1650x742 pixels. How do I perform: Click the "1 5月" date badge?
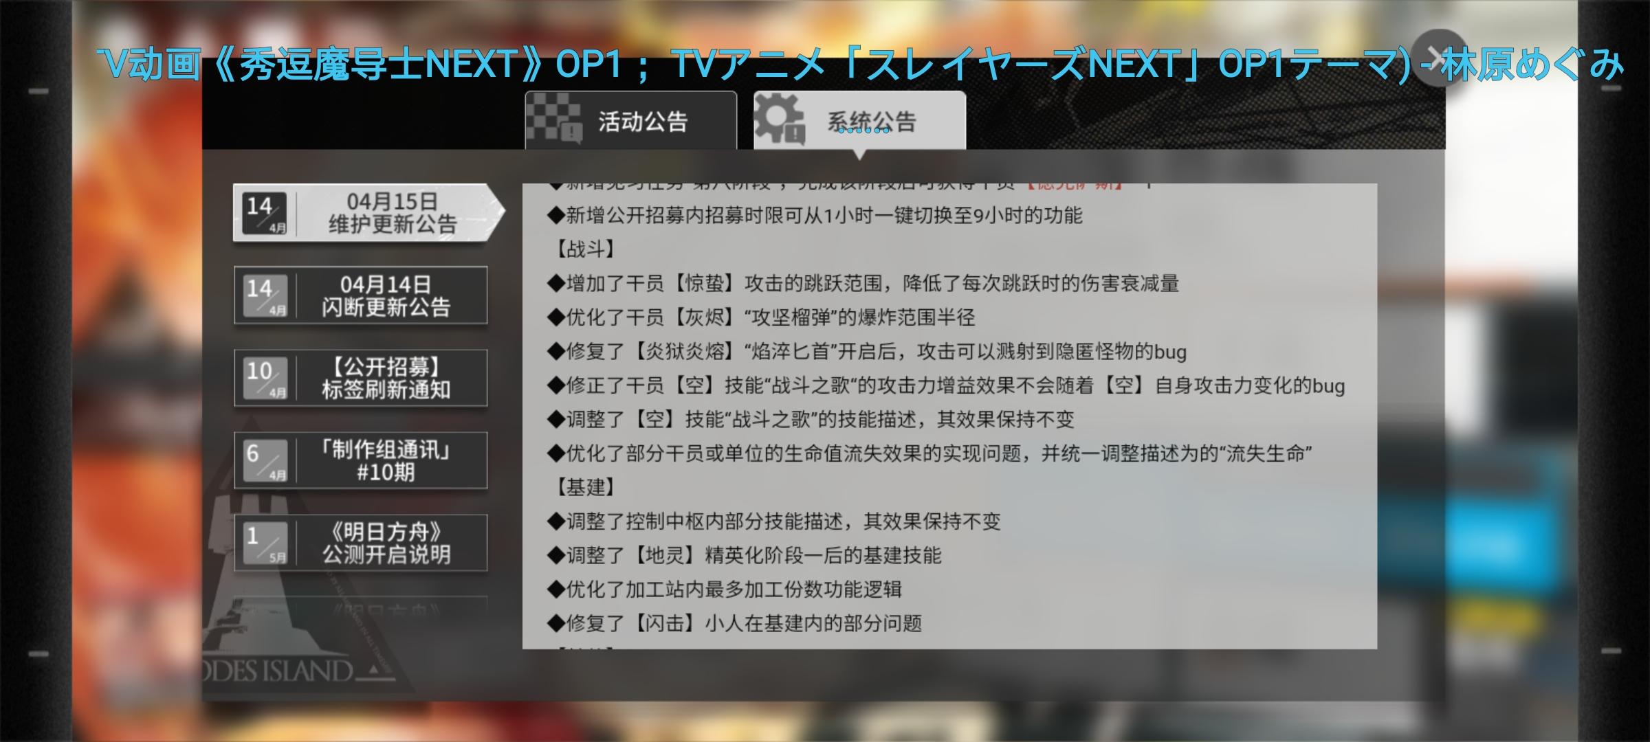point(266,543)
